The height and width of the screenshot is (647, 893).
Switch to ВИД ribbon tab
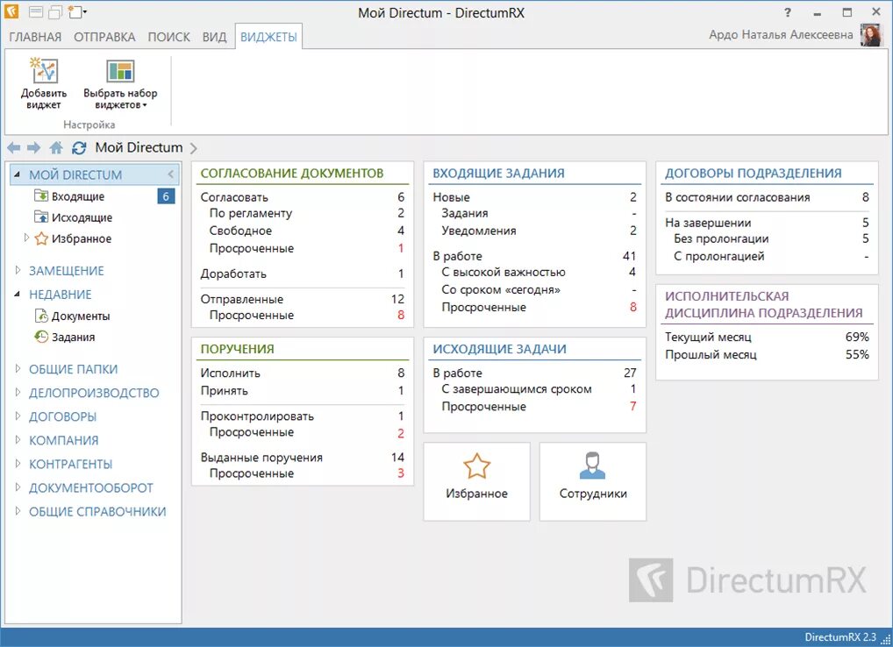tap(214, 37)
